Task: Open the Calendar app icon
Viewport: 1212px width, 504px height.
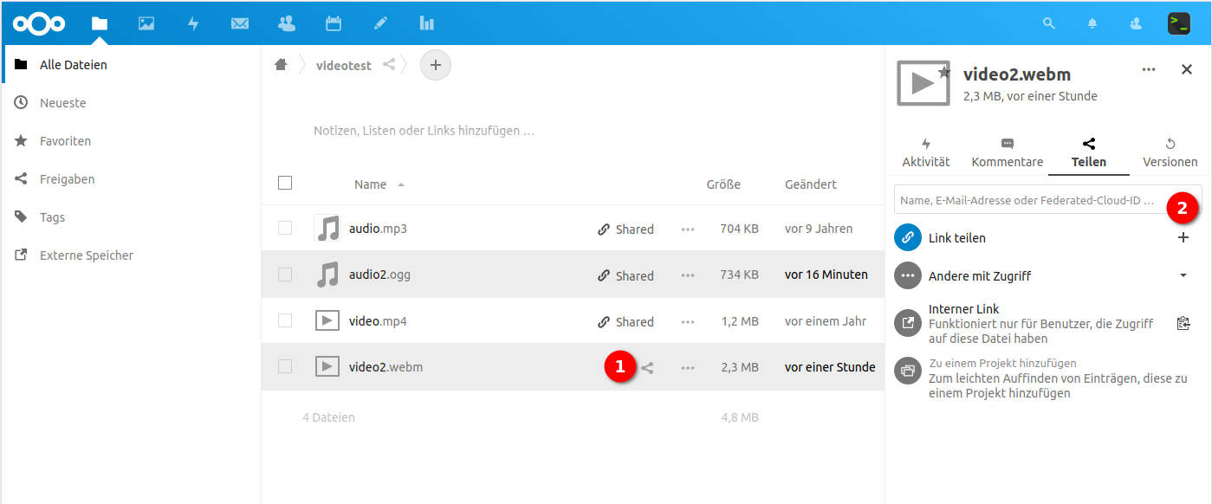Action: tap(334, 23)
